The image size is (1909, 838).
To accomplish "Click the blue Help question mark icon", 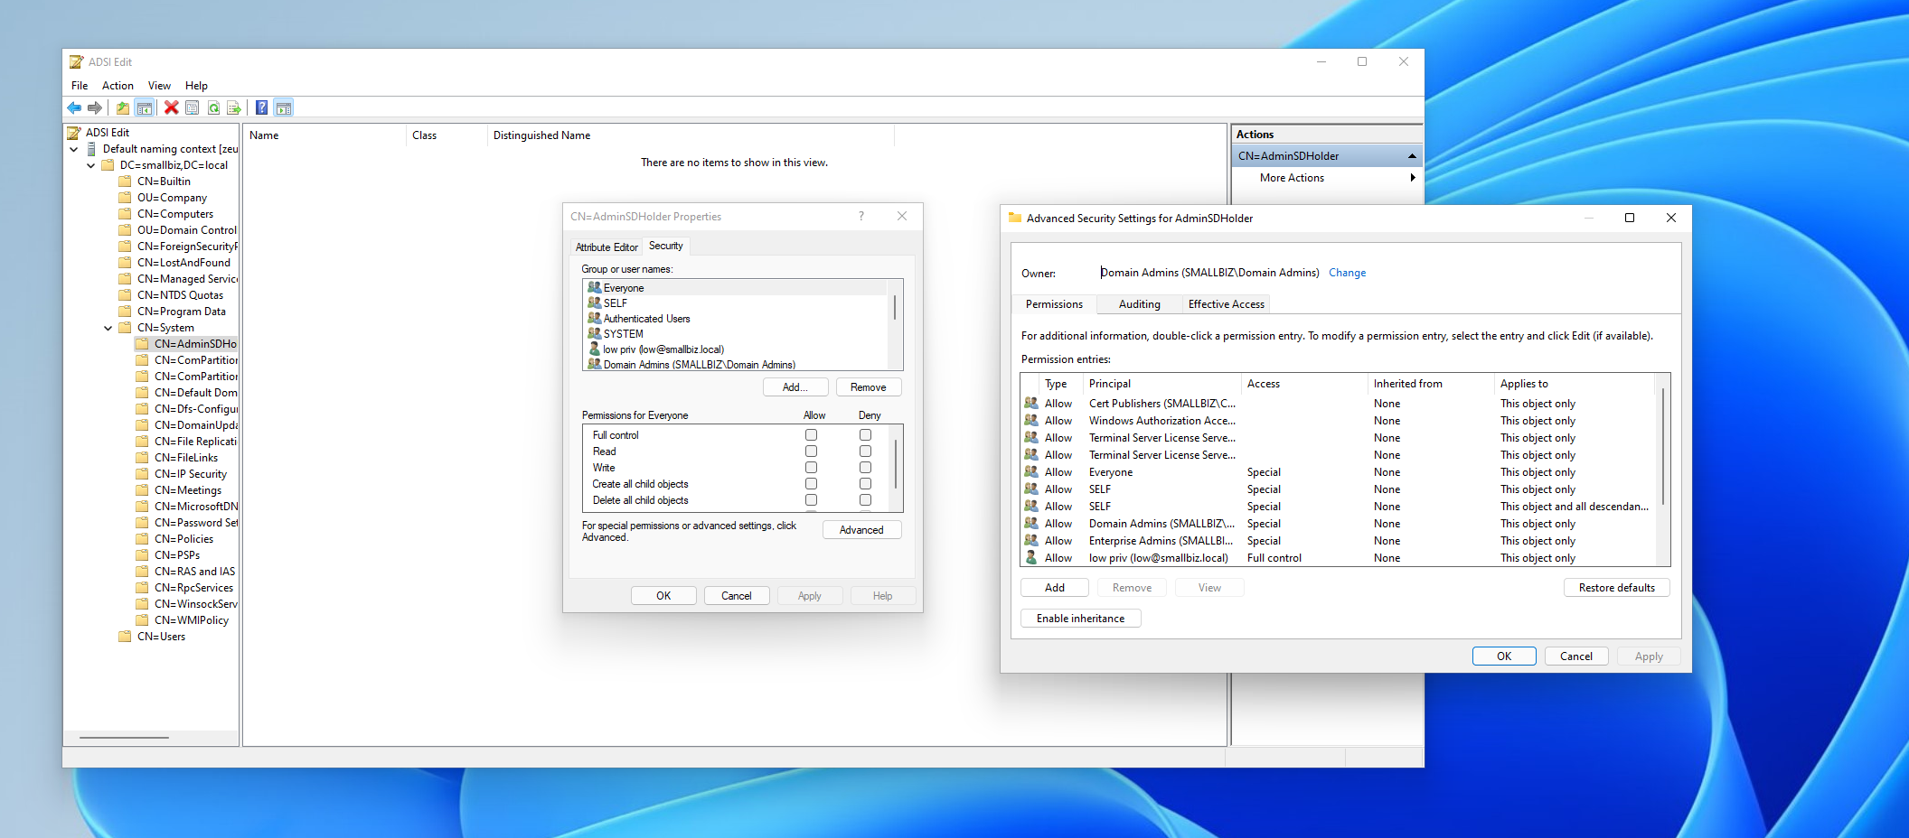I will (x=261, y=108).
